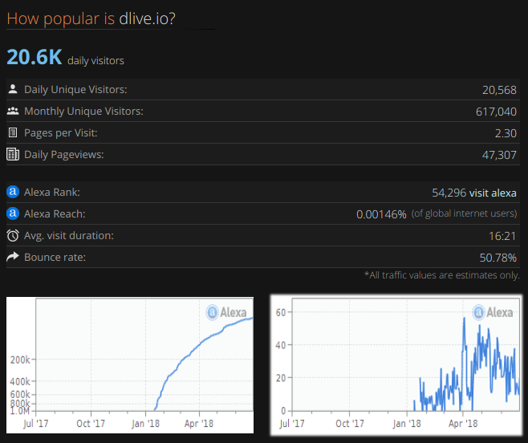
Task: Select the 617,040 monthly visitors value
Action: [x=496, y=112]
